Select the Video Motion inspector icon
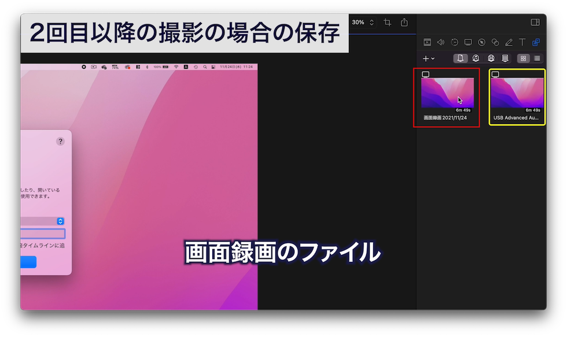This screenshot has width=567, height=337. pos(455,42)
